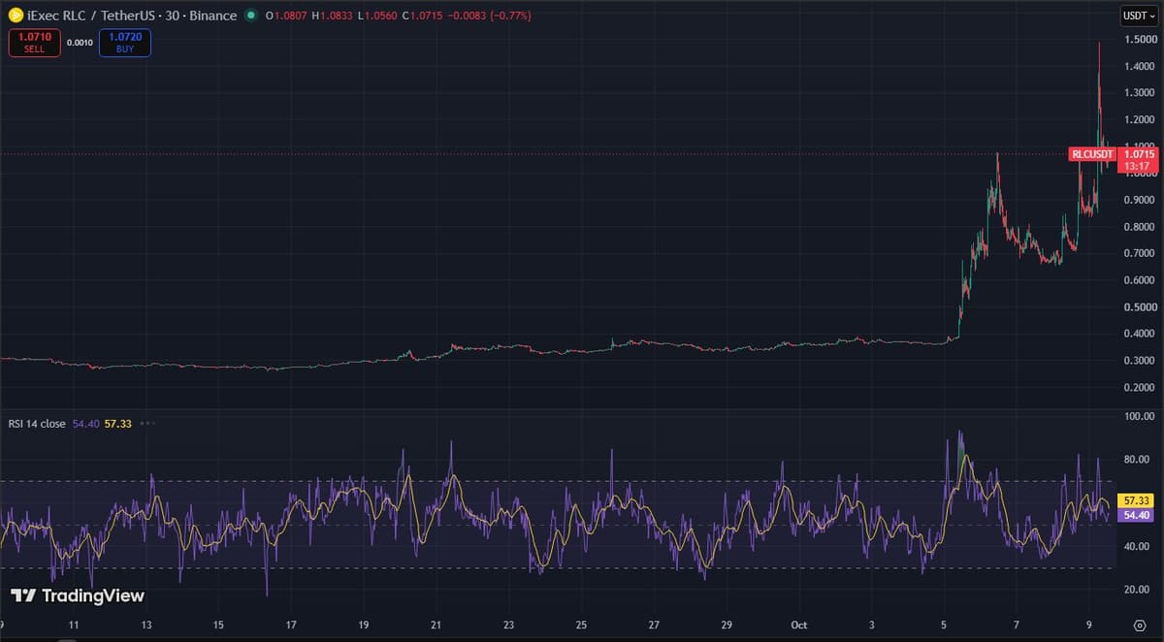Click the RLCUSDT red price line label
Viewport: 1164px width, 642px height.
[x=1092, y=154]
